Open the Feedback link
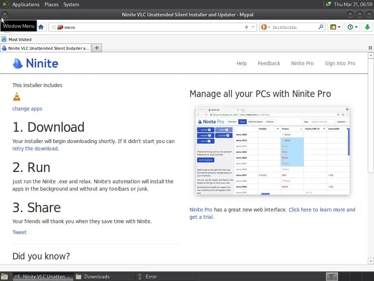 coord(269,63)
